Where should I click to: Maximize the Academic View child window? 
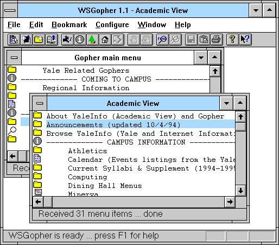coord(240,103)
